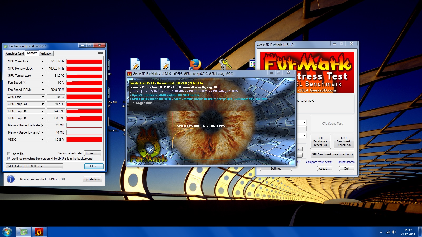Screen dimensions: 422x237
Task: Open the first Winamp playlist file icon
Action: (135, 64)
